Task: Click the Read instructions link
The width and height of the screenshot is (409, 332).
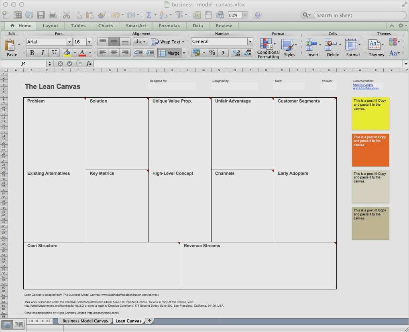Action: 363,85
